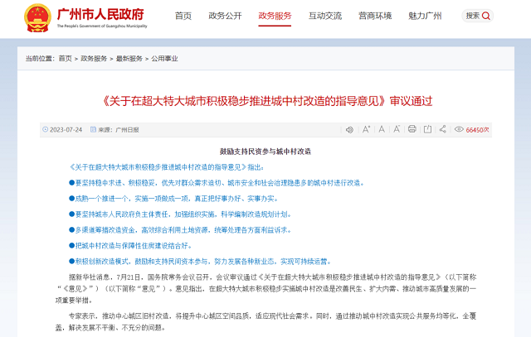Image resolution: width=531 pixels, height=337 pixels.
Task: Click 首页 in the breadcrumb path
Action: tap(65, 59)
